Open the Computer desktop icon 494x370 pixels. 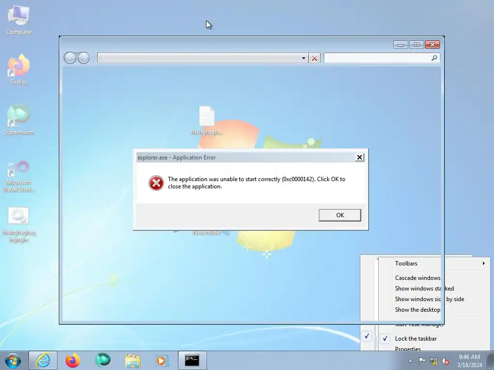19,20
